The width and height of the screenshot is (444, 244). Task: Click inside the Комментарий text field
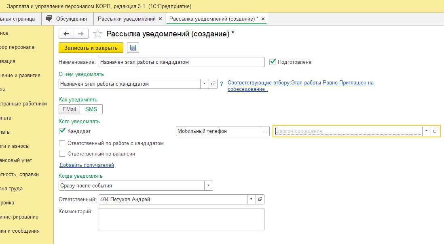point(181,219)
